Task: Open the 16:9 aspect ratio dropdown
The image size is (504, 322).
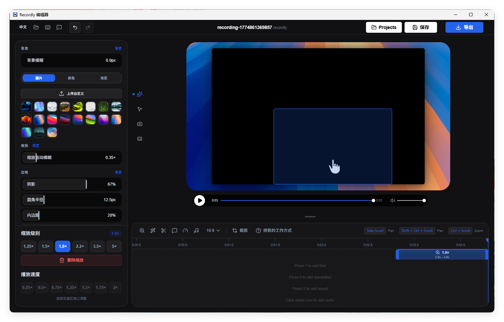Action: pos(213,231)
